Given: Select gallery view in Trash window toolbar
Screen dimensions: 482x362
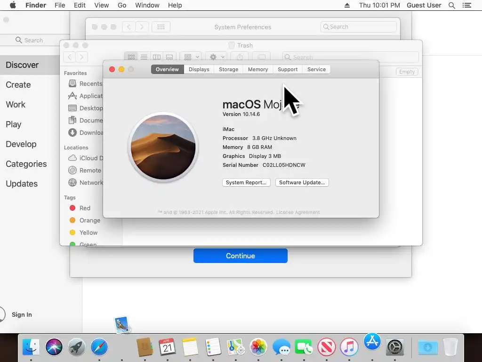Looking at the screenshot, I should pos(169,57).
